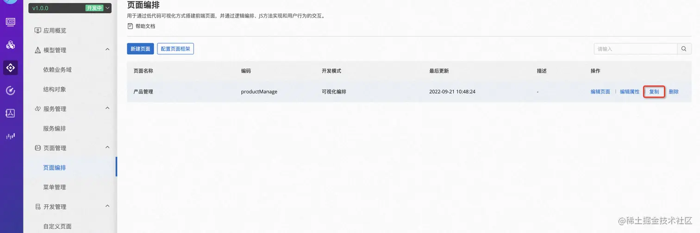This screenshot has width=700, height=233.
Task: Click 编辑页面 for 产品管理
Action: (600, 92)
